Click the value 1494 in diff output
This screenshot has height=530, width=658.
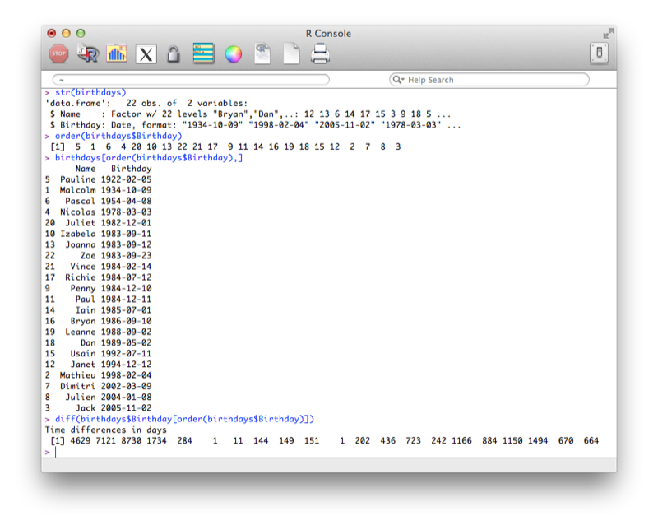tap(538, 440)
